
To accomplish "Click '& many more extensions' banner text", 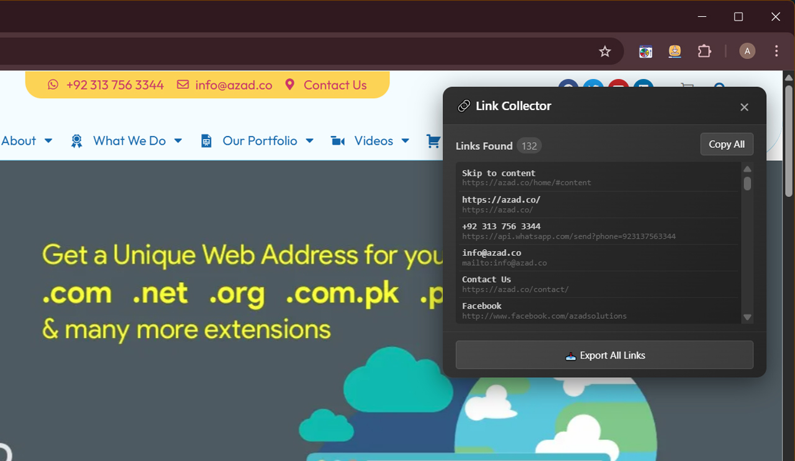I will 186,329.
